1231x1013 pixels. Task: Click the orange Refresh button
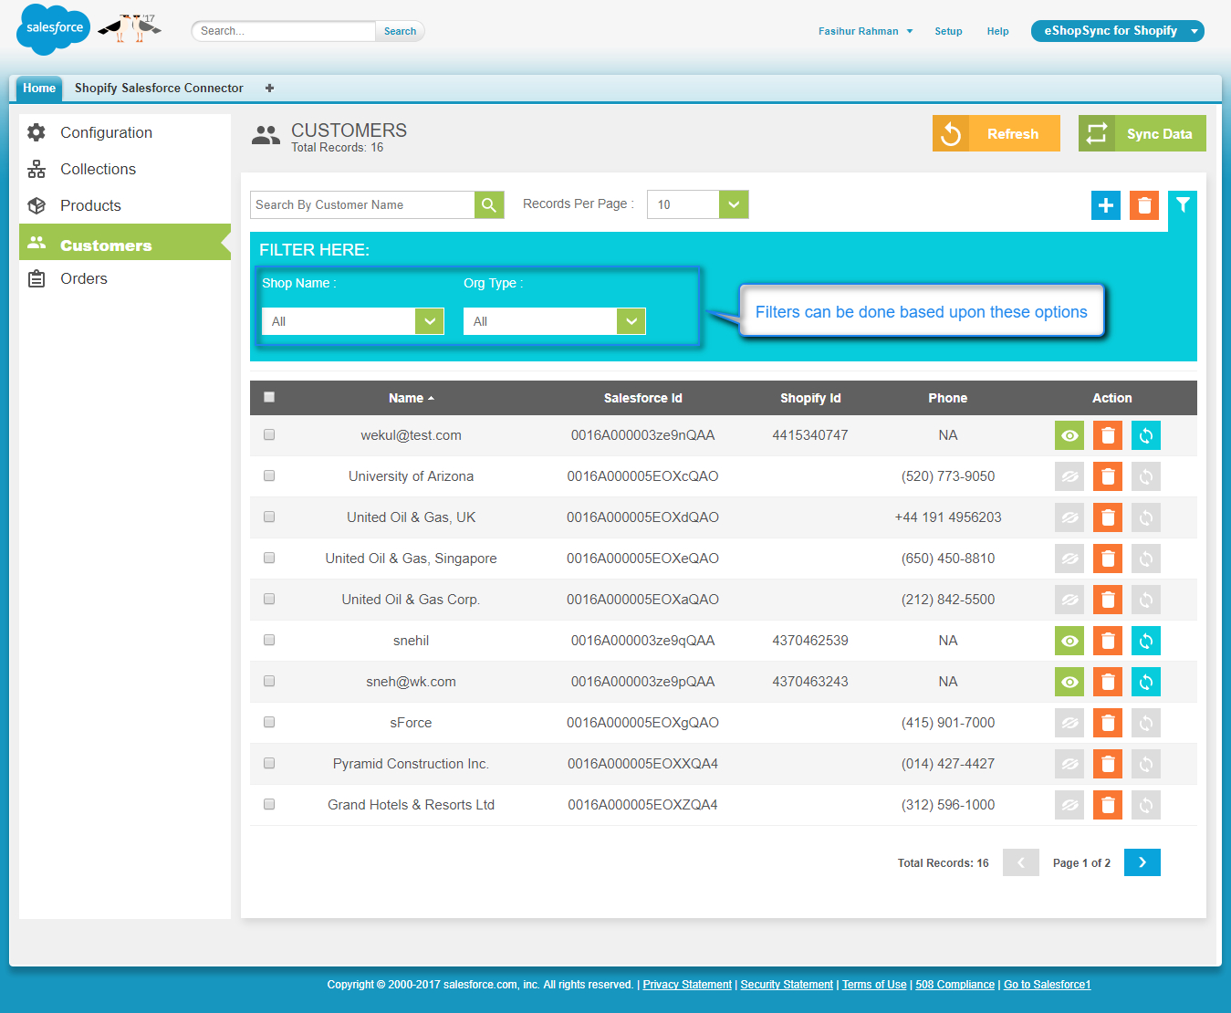click(996, 133)
